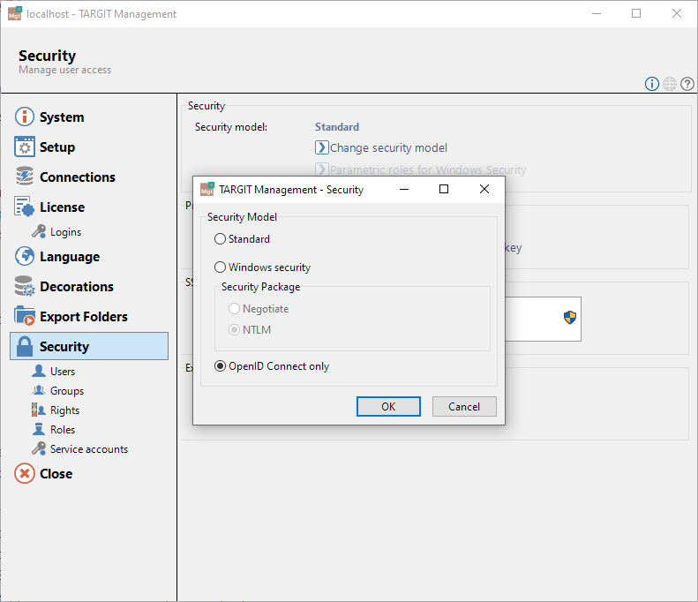698x602 pixels.
Task: Go to the Setup section
Action: pos(57,147)
